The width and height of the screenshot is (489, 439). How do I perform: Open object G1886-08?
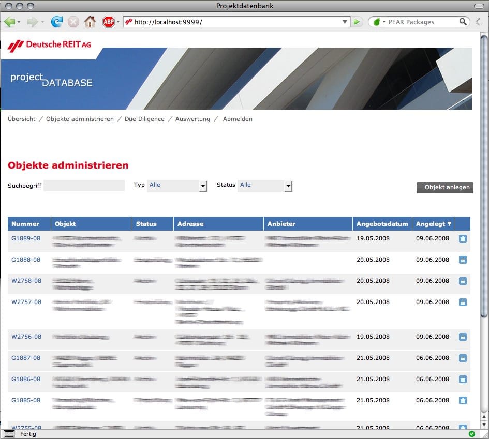pos(26,379)
